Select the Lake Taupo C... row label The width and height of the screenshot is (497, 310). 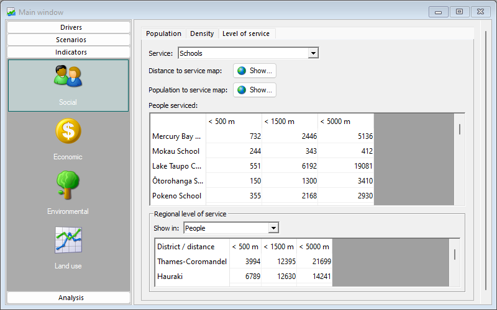[x=178, y=166]
